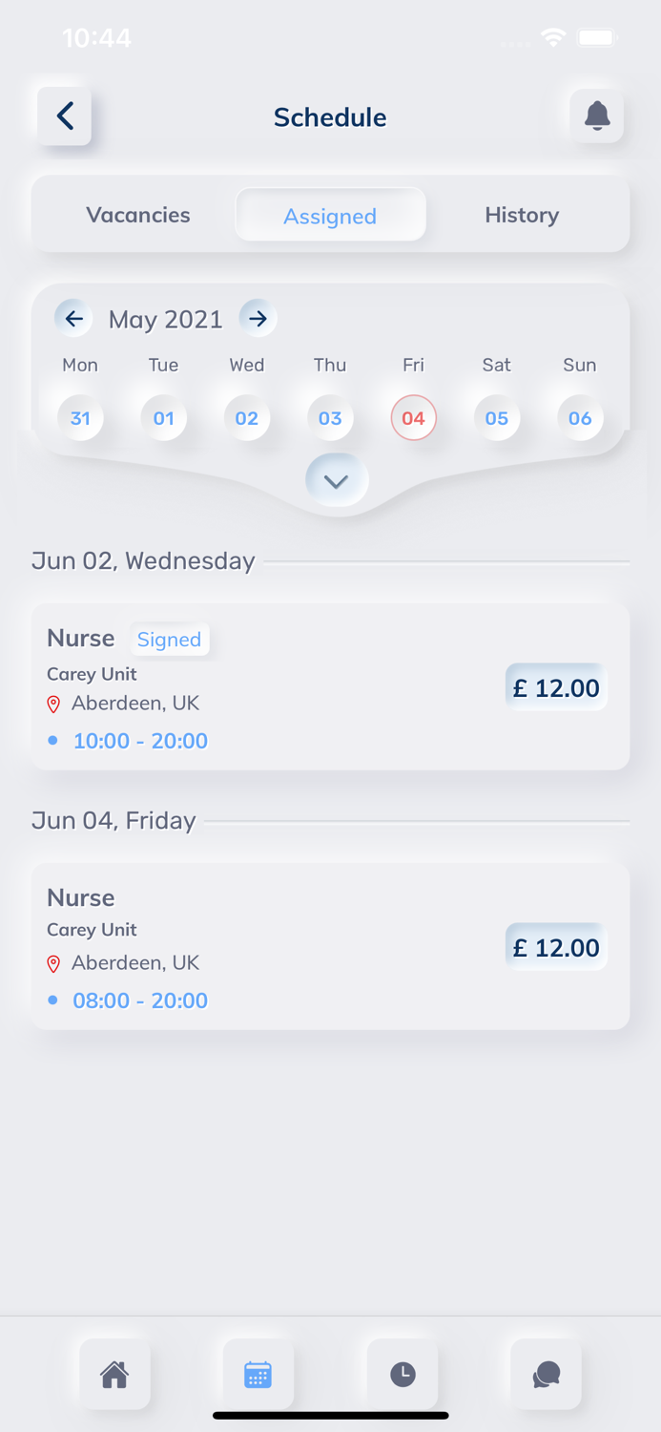Open the clock/timesheet section
Viewport: 661px width, 1432px height.
click(x=402, y=1374)
